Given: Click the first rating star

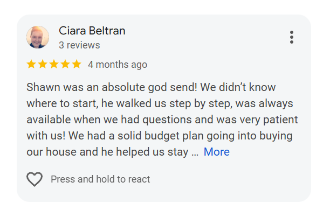Looking at the screenshot, I should (31, 65).
